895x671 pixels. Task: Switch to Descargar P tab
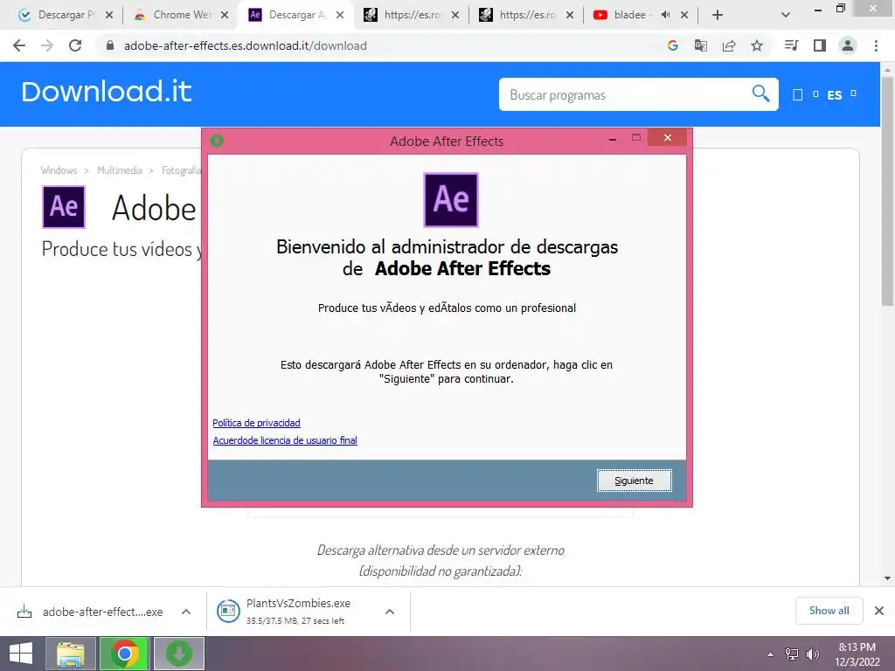click(x=66, y=15)
